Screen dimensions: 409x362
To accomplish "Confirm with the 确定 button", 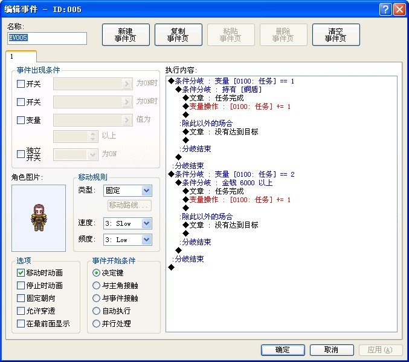I will click(x=283, y=350).
